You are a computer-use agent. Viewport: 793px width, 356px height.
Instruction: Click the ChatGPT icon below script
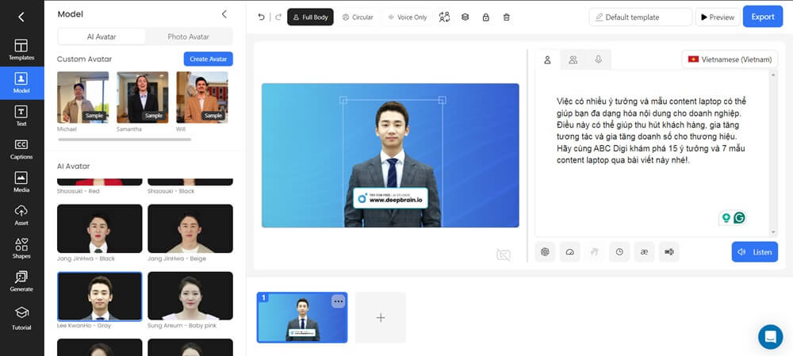pyautogui.click(x=545, y=252)
